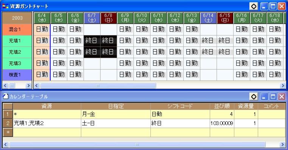Click the 資源ガントチャート window icon

tap(5, 6)
